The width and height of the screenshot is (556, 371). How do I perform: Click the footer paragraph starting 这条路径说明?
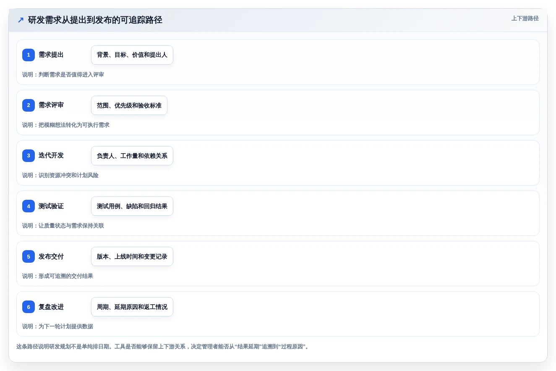click(163, 347)
